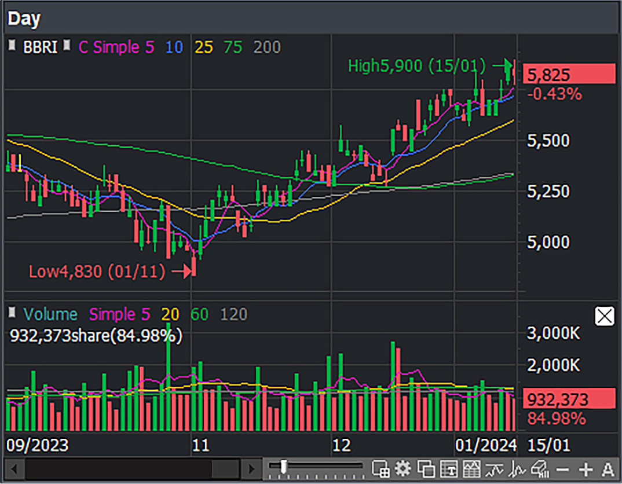Select the draw trendline tool icon
This screenshot has height=484, width=622.
point(517,470)
